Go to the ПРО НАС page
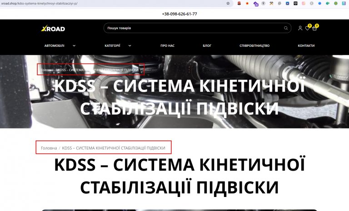This screenshot has height=211, width=349. pyautogui.click(x=168, y=45)
